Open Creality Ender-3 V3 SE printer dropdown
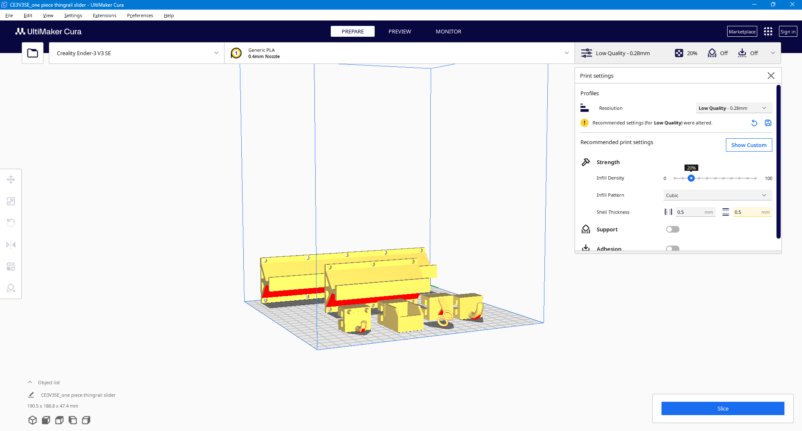The image size is (802, 431). coord(137,53)
